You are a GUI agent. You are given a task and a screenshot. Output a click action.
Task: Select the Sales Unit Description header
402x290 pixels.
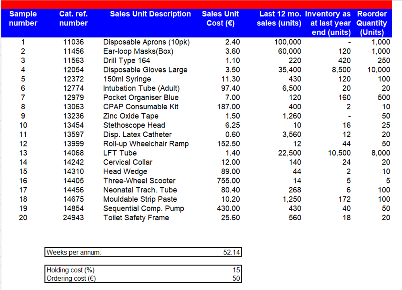(x=150, y=14)
